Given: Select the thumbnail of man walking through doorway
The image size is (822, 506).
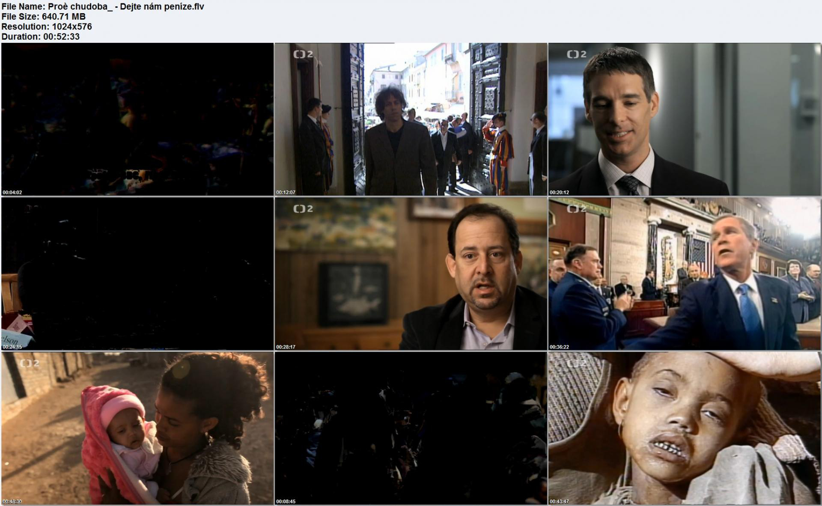Looking at the screenshot, I should click(x=411, y=119).
